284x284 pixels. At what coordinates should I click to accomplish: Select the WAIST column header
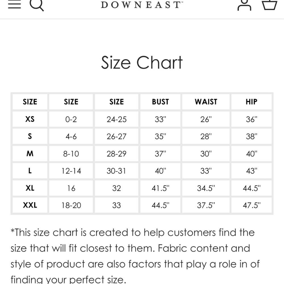(x=206, y=102)
